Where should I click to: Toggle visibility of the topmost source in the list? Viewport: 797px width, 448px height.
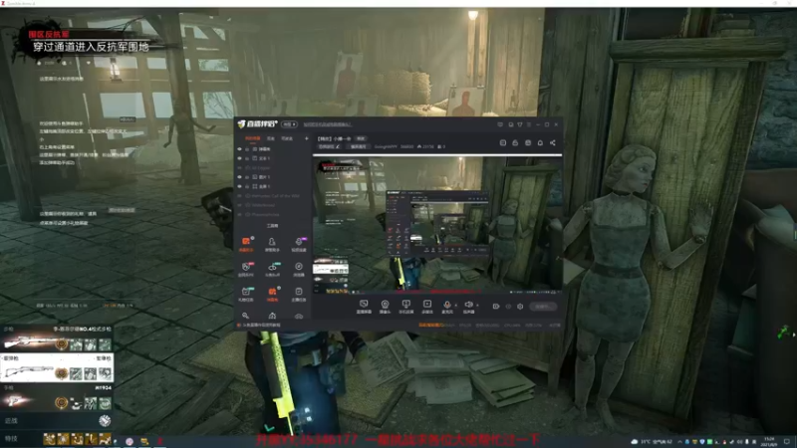click(239, 149)
